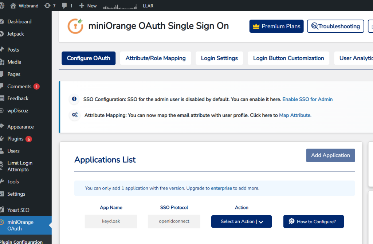
Task: Open the Login Settings tab
Action: pos(219,58)
